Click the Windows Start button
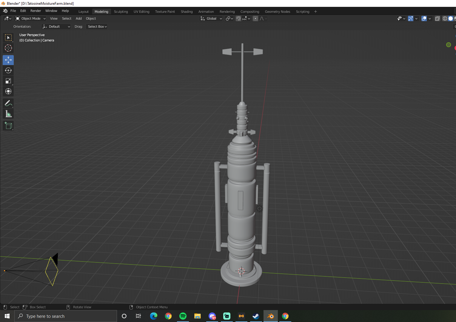456x322 pixels. [7, 316]
